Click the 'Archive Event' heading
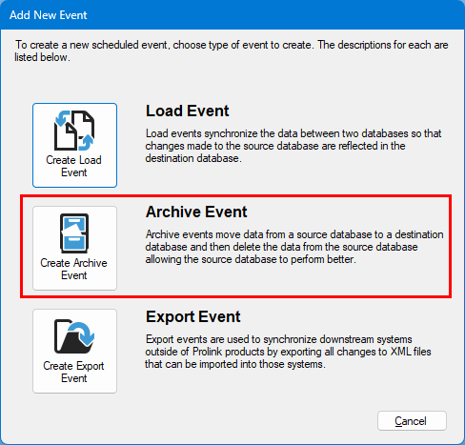The width and height of the screenshot is (465, 445). click(x=196, y=212)
